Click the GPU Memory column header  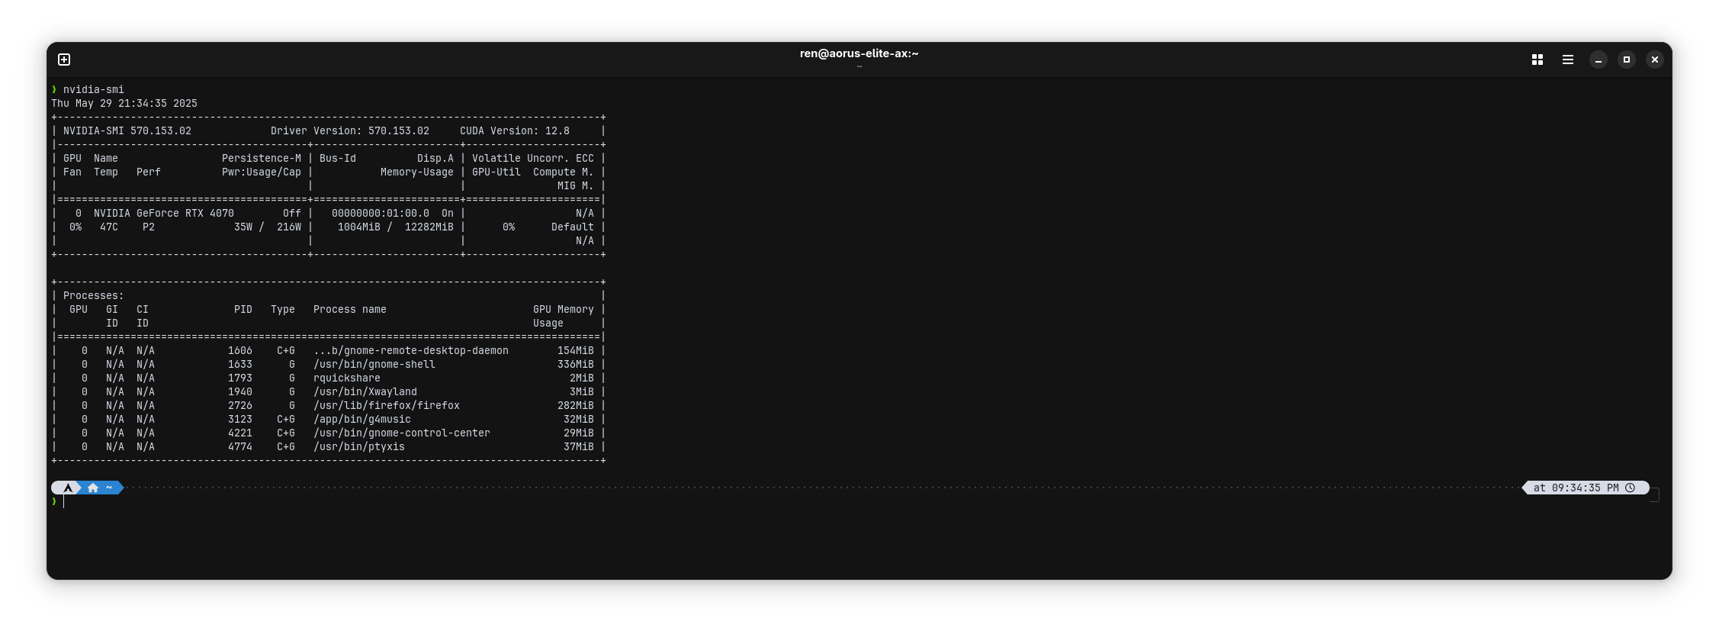(x=564, y=309)
